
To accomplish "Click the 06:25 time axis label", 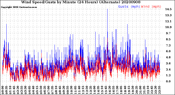I will (x=45, y=90).
